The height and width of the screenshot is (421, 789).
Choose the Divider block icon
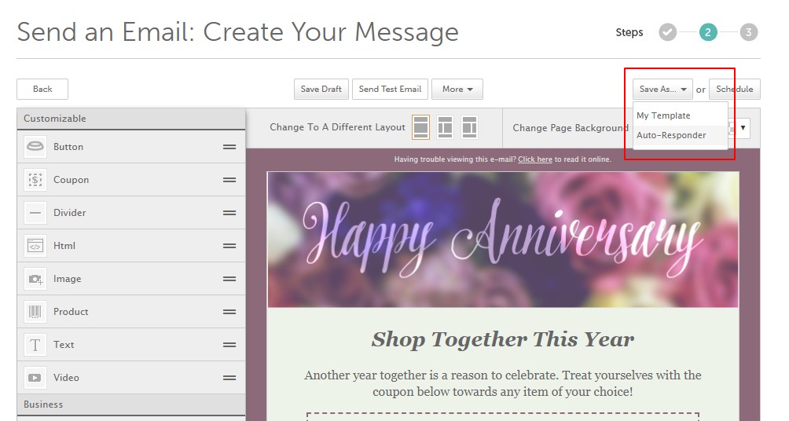pos(35,213)
